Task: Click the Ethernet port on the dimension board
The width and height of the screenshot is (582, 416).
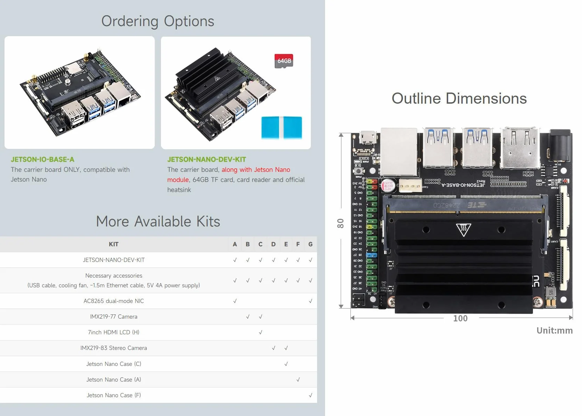Action: point(399,151)
